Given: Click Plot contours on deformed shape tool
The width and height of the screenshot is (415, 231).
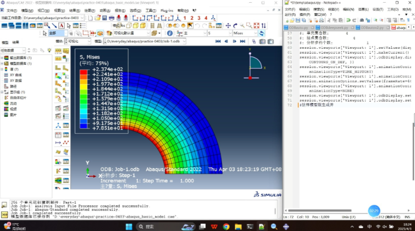Looking at the screenshot, I should point(58,76).
